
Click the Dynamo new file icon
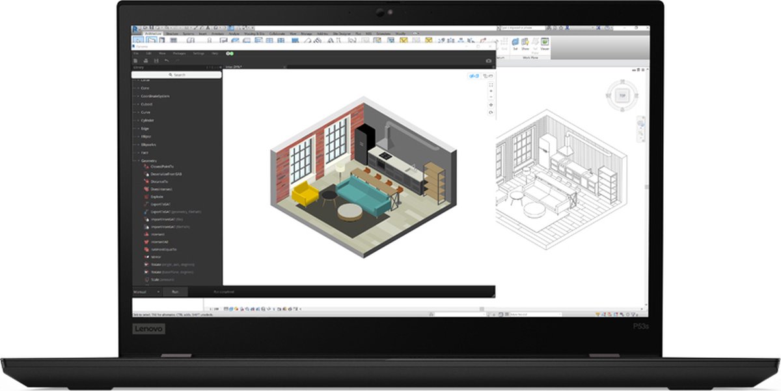click(136, 61)
